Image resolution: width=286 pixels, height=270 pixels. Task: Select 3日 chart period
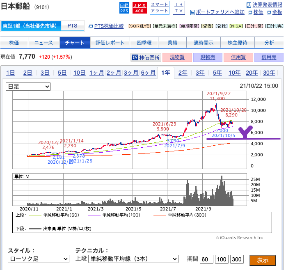pyautogui.click(x=45, y=73)
